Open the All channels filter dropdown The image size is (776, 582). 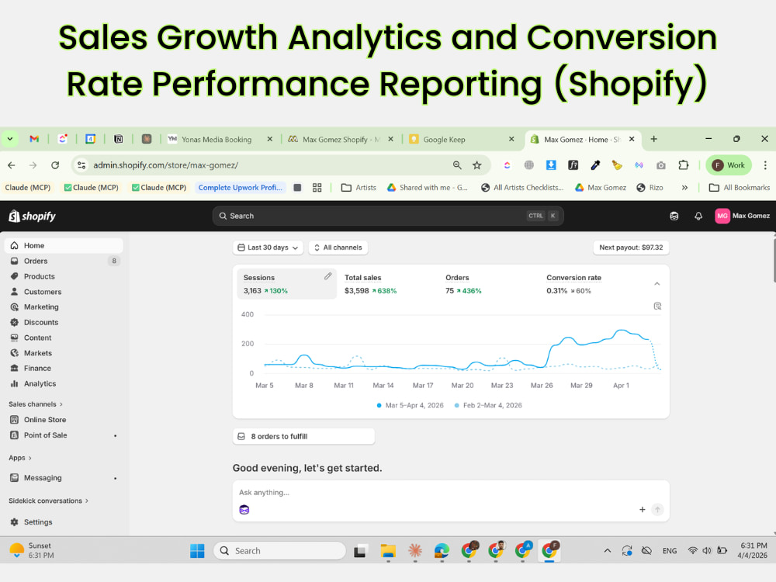click(338, 248)
